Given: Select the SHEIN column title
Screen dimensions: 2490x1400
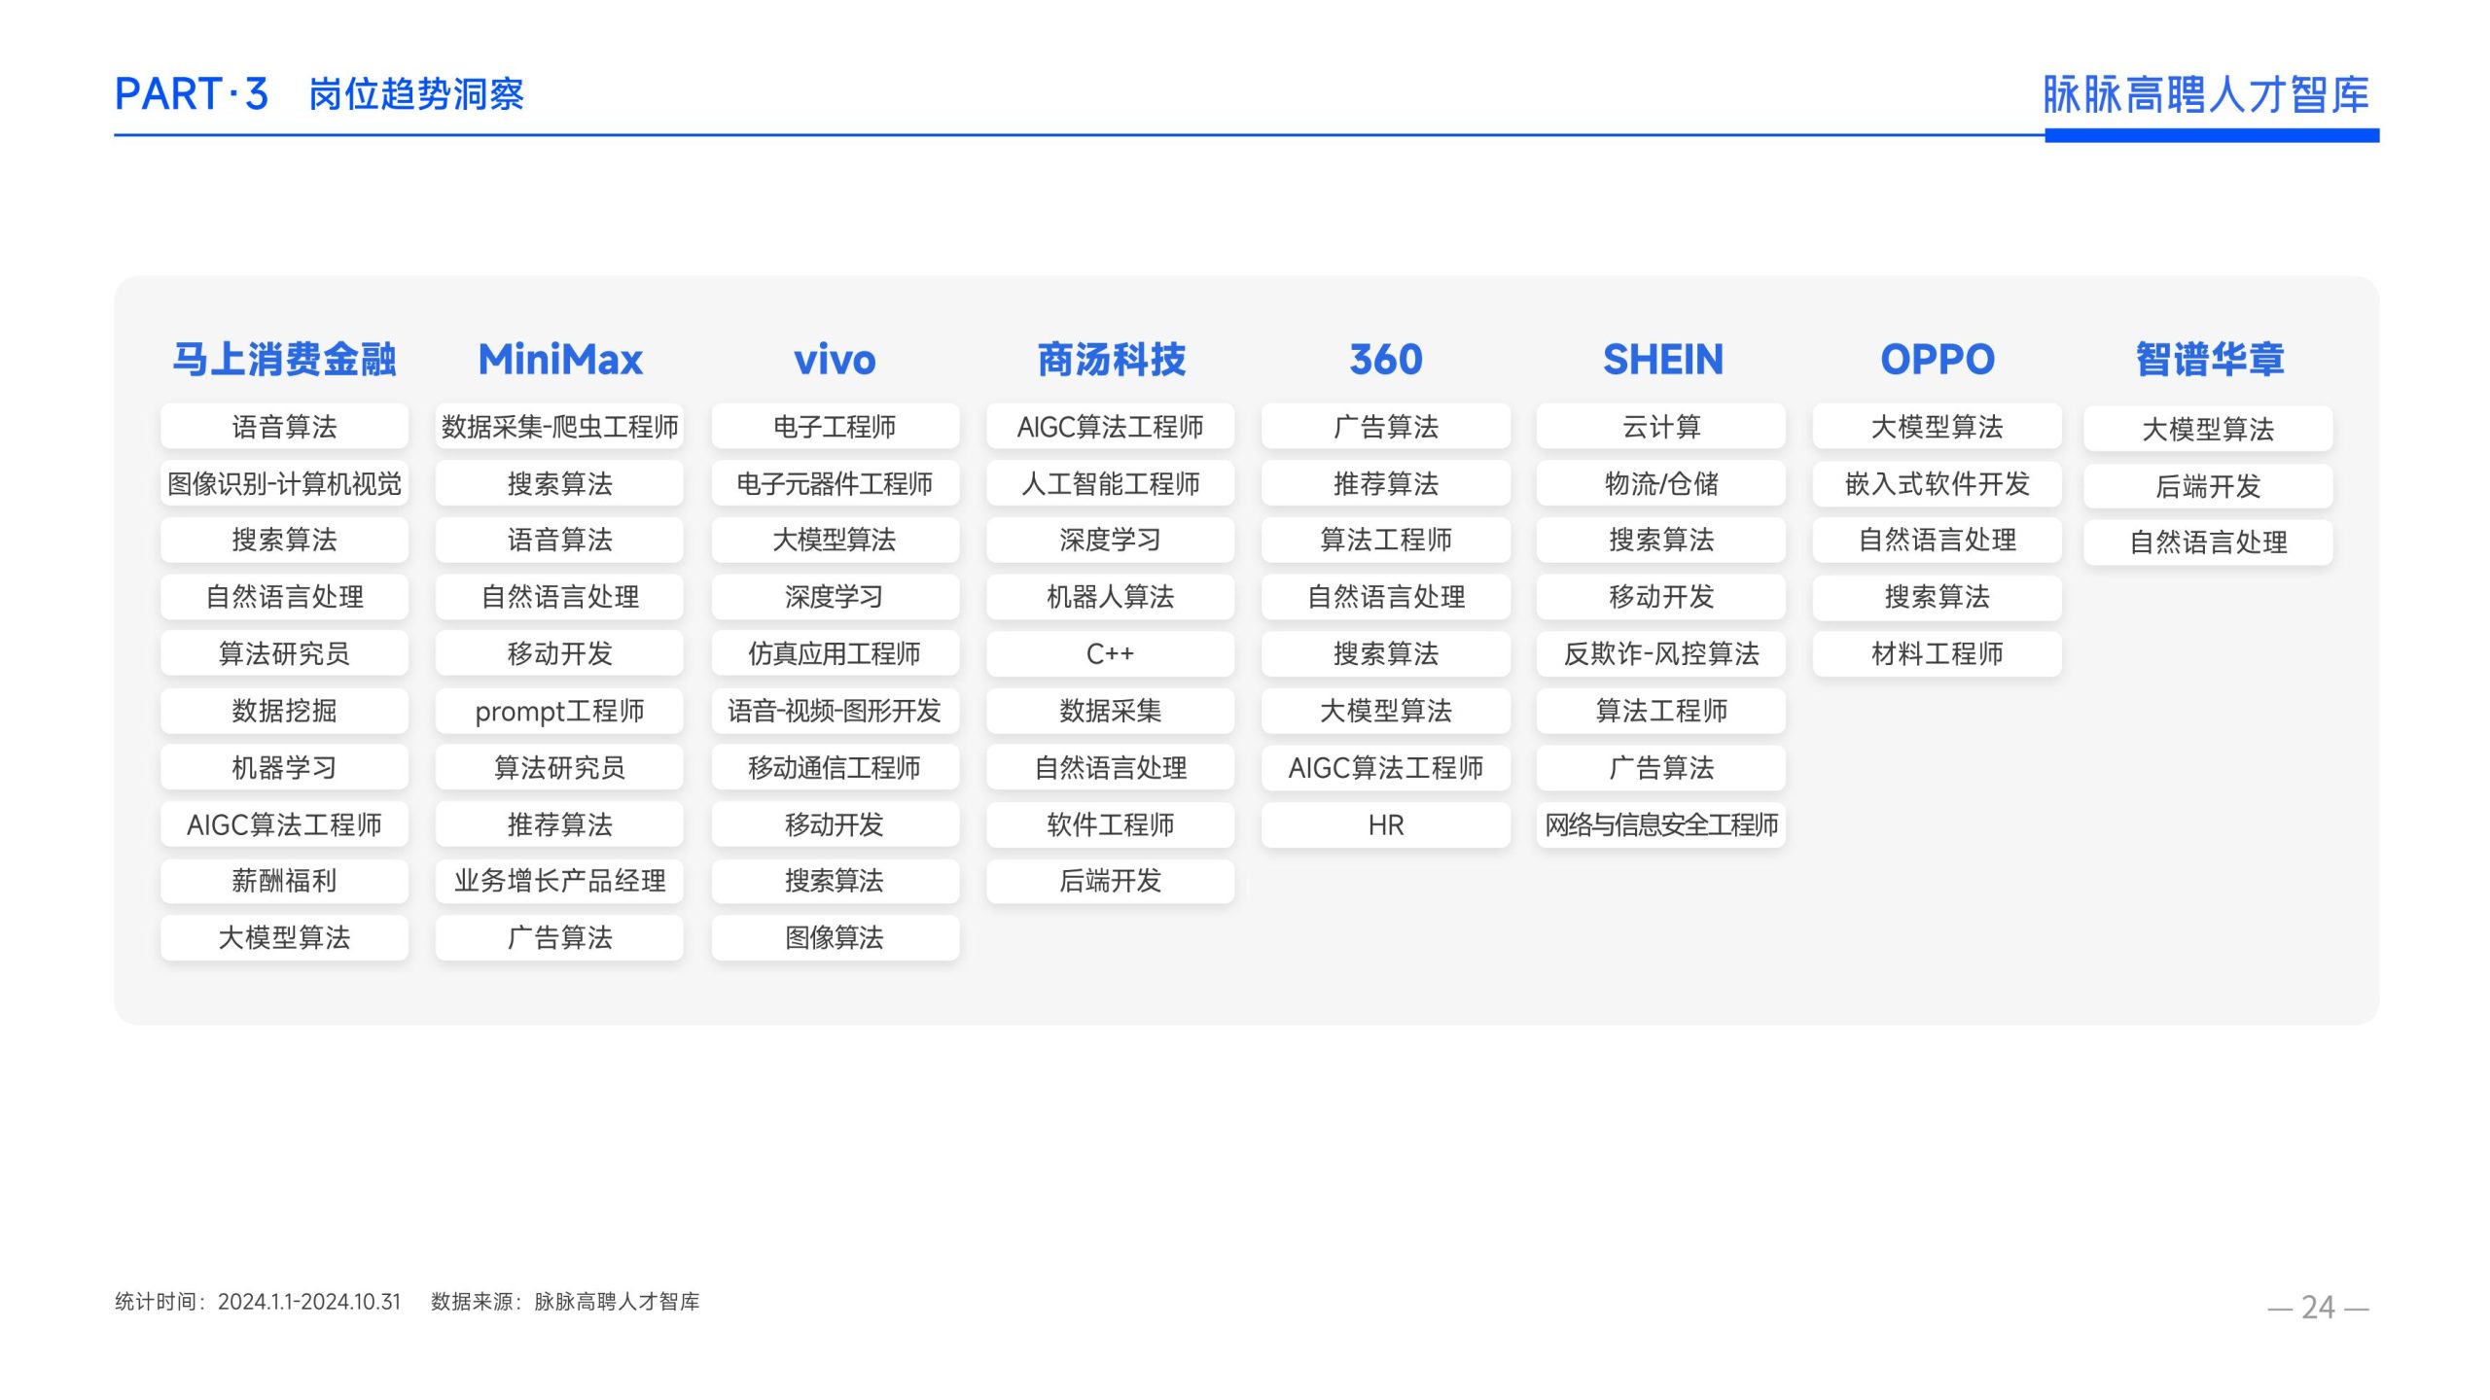Looking at the screenshot, I should click(x=1661, y=360).
